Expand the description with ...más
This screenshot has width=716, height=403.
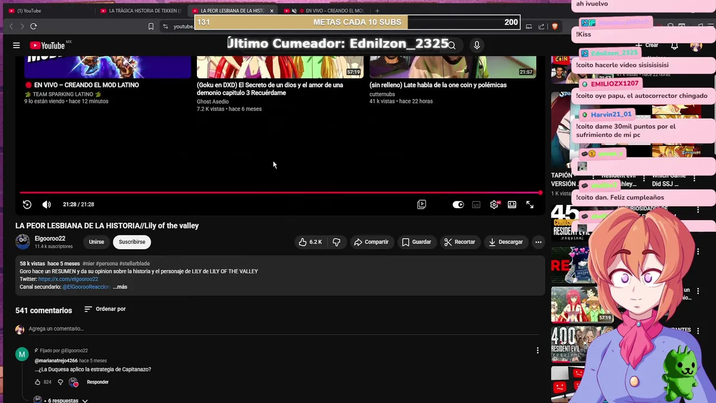120,287
